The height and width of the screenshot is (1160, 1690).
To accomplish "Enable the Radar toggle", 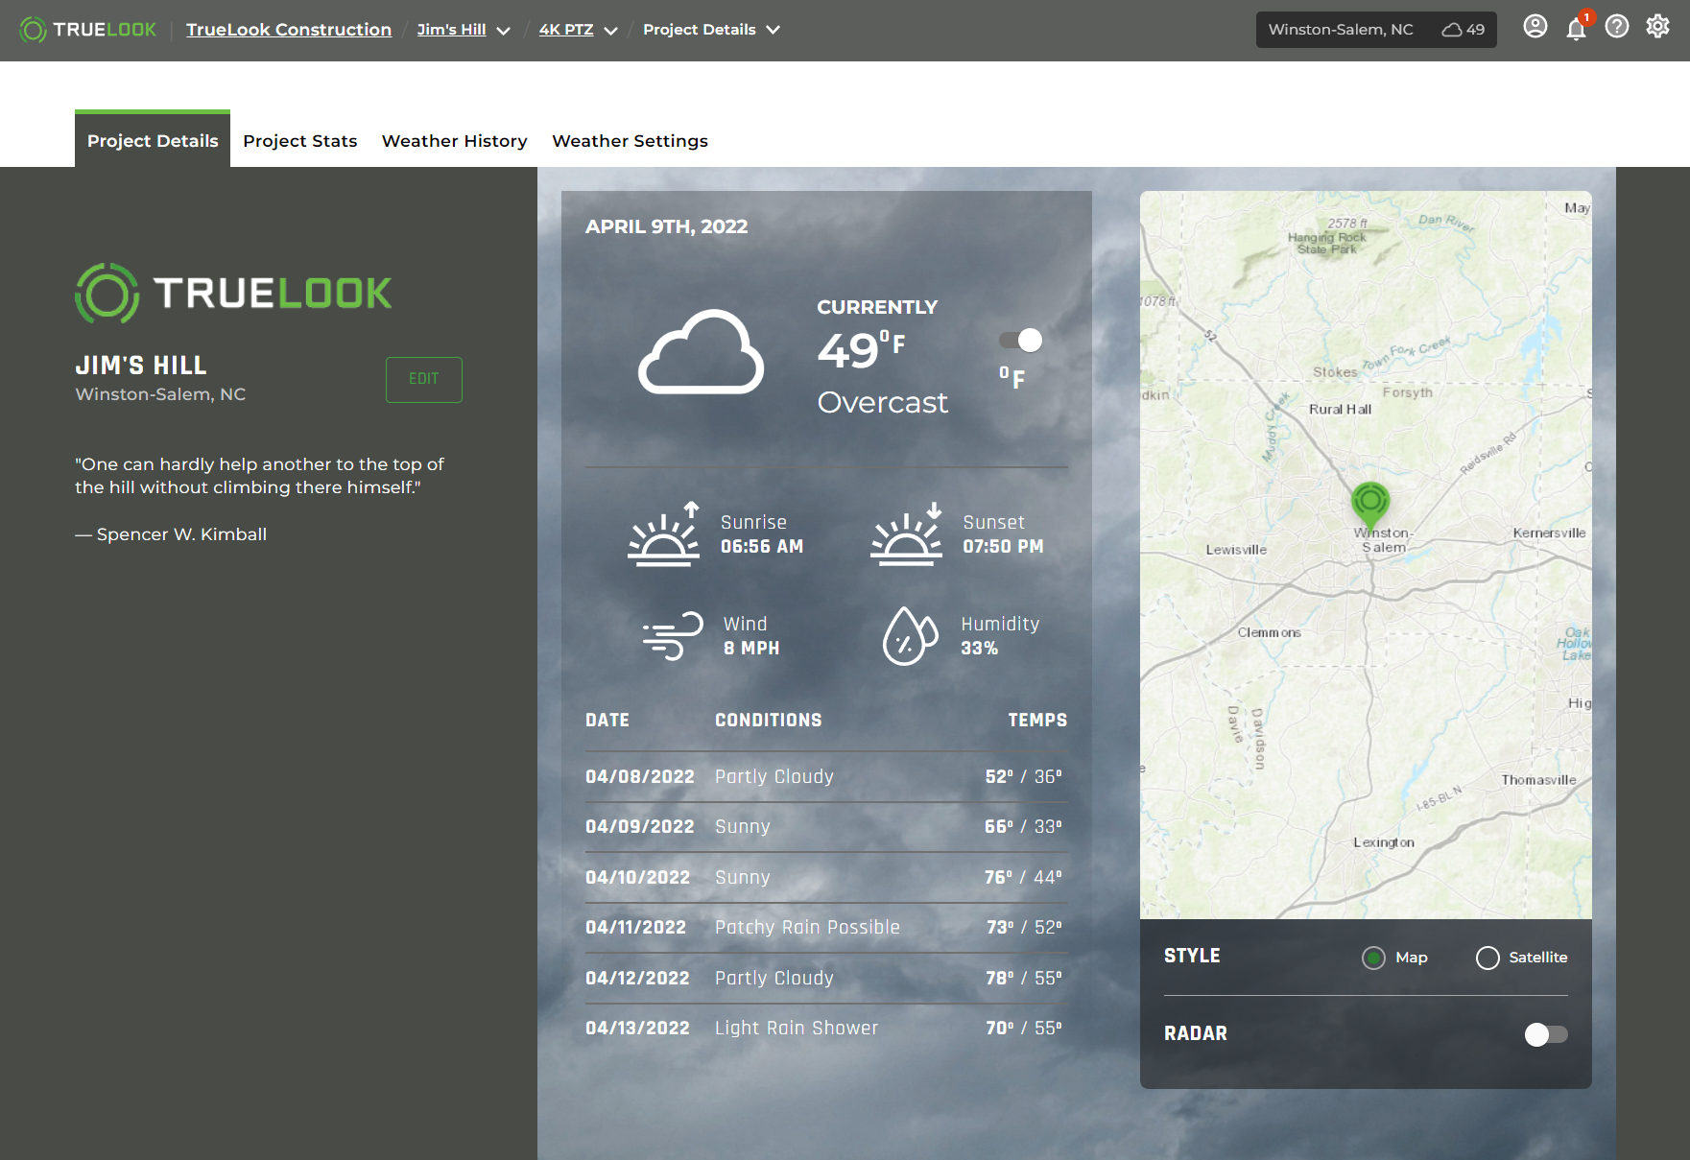I will point(1546,1034).
